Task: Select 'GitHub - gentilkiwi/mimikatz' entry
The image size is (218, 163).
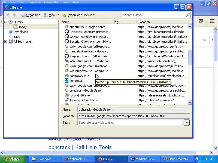Action: [90, 37]
